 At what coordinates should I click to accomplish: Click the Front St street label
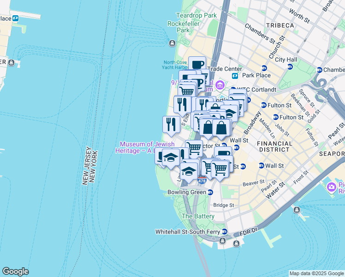click(x=302, y=177)
